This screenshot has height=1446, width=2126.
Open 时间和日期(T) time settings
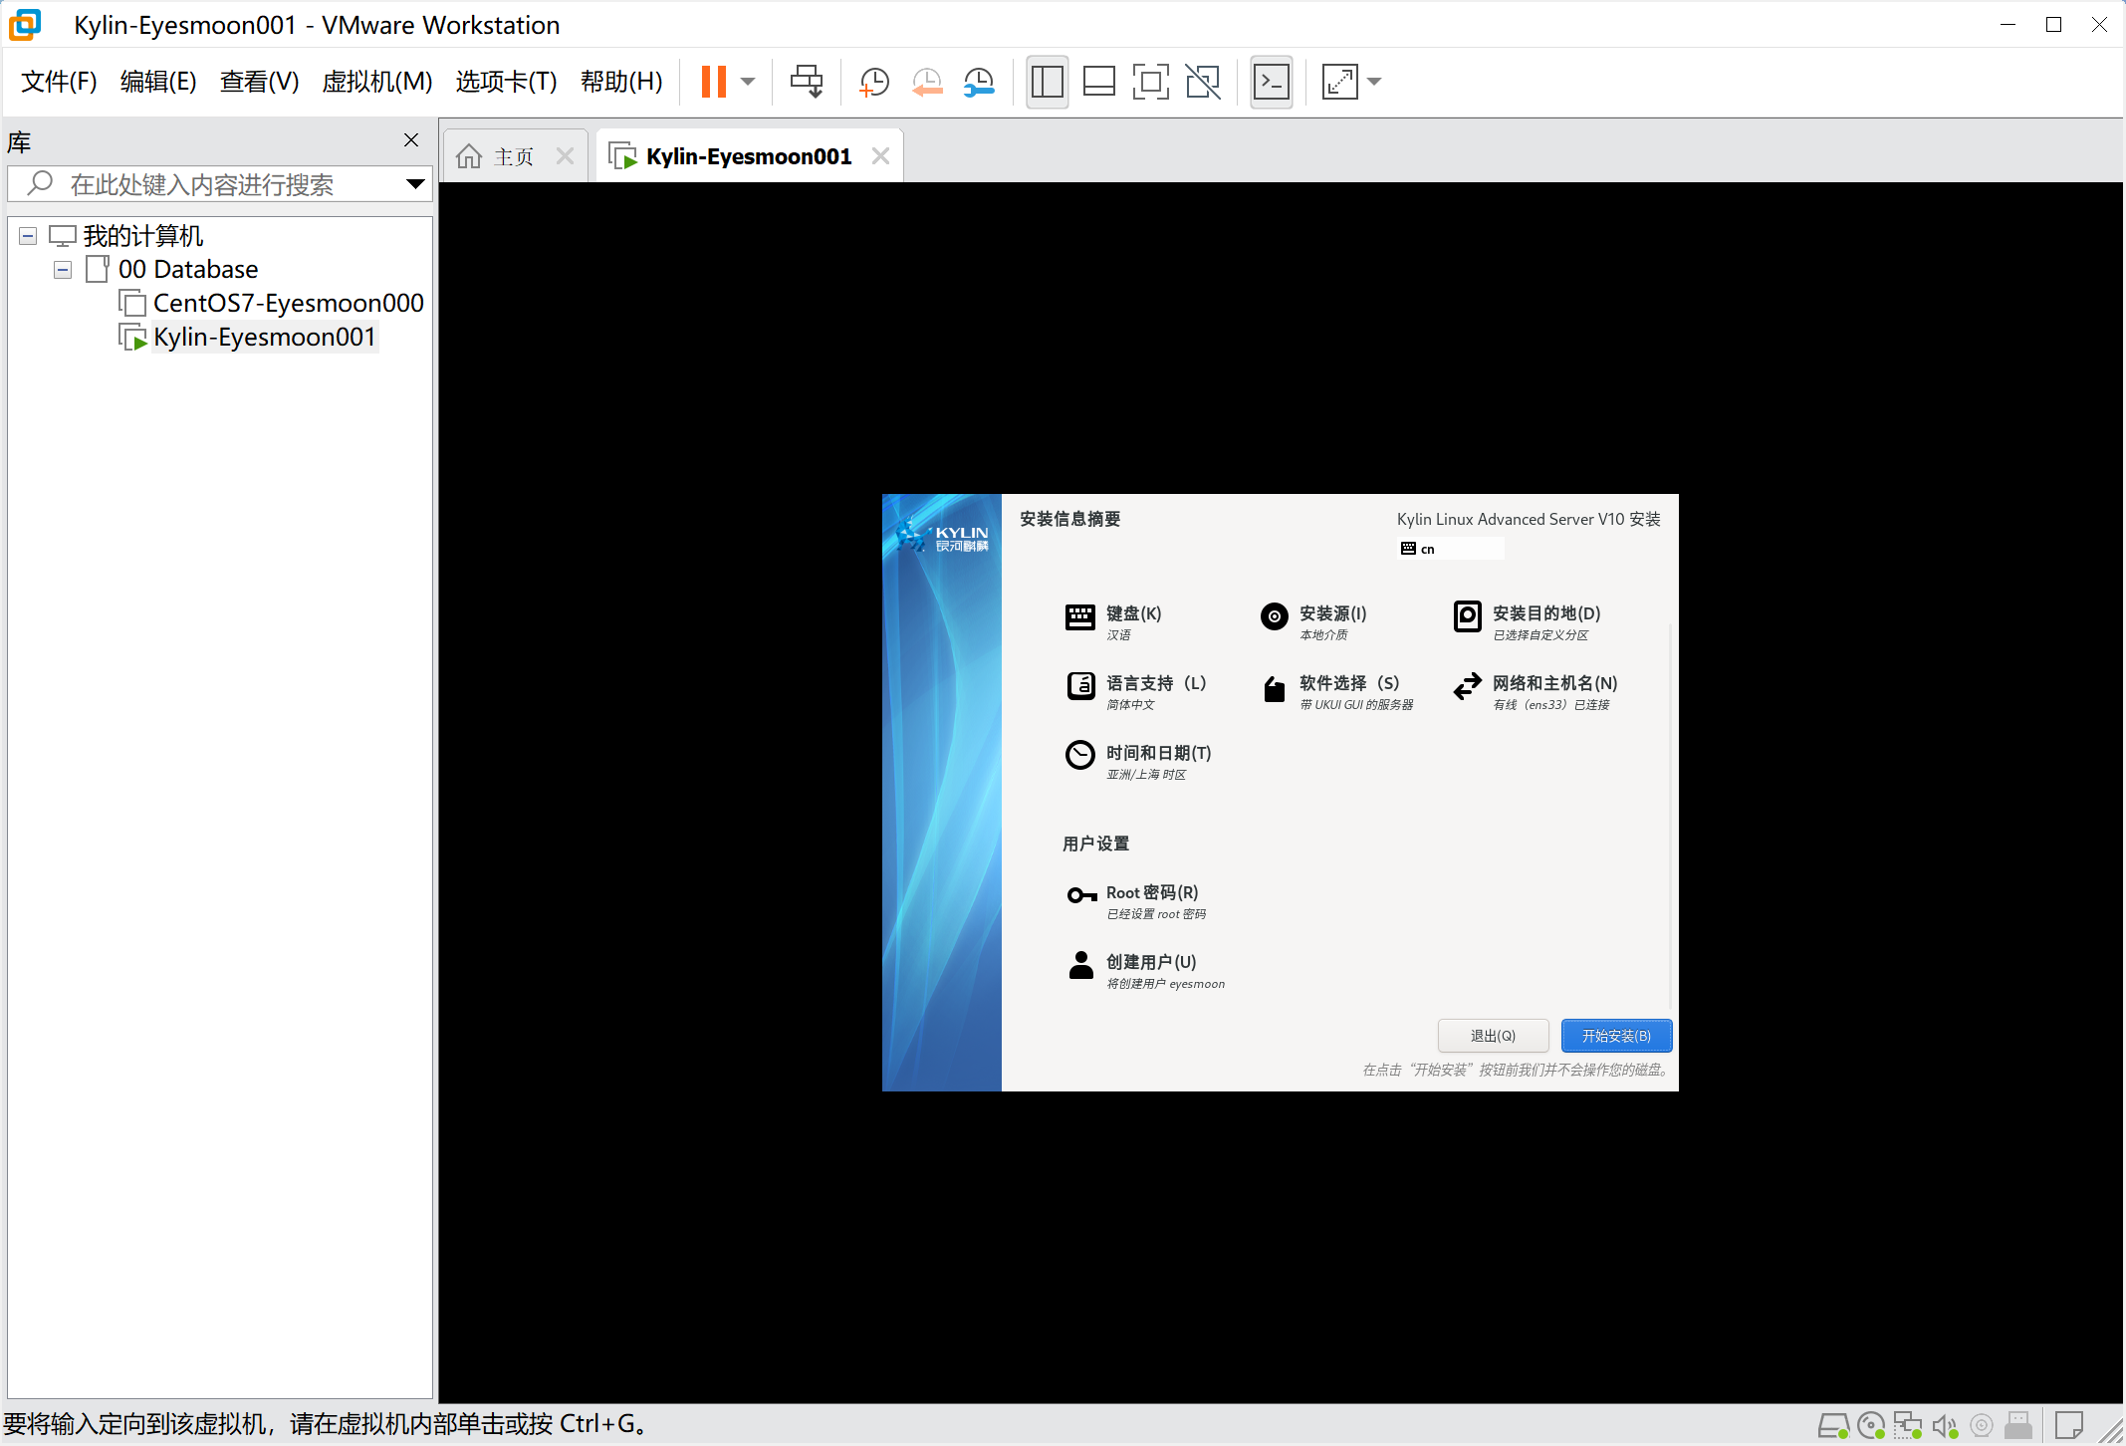pyautogui.click(x=1138, y=761)
